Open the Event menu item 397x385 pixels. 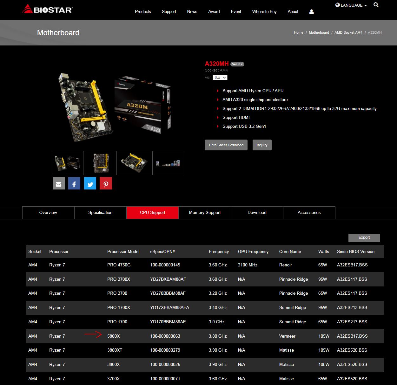[236, 11]
